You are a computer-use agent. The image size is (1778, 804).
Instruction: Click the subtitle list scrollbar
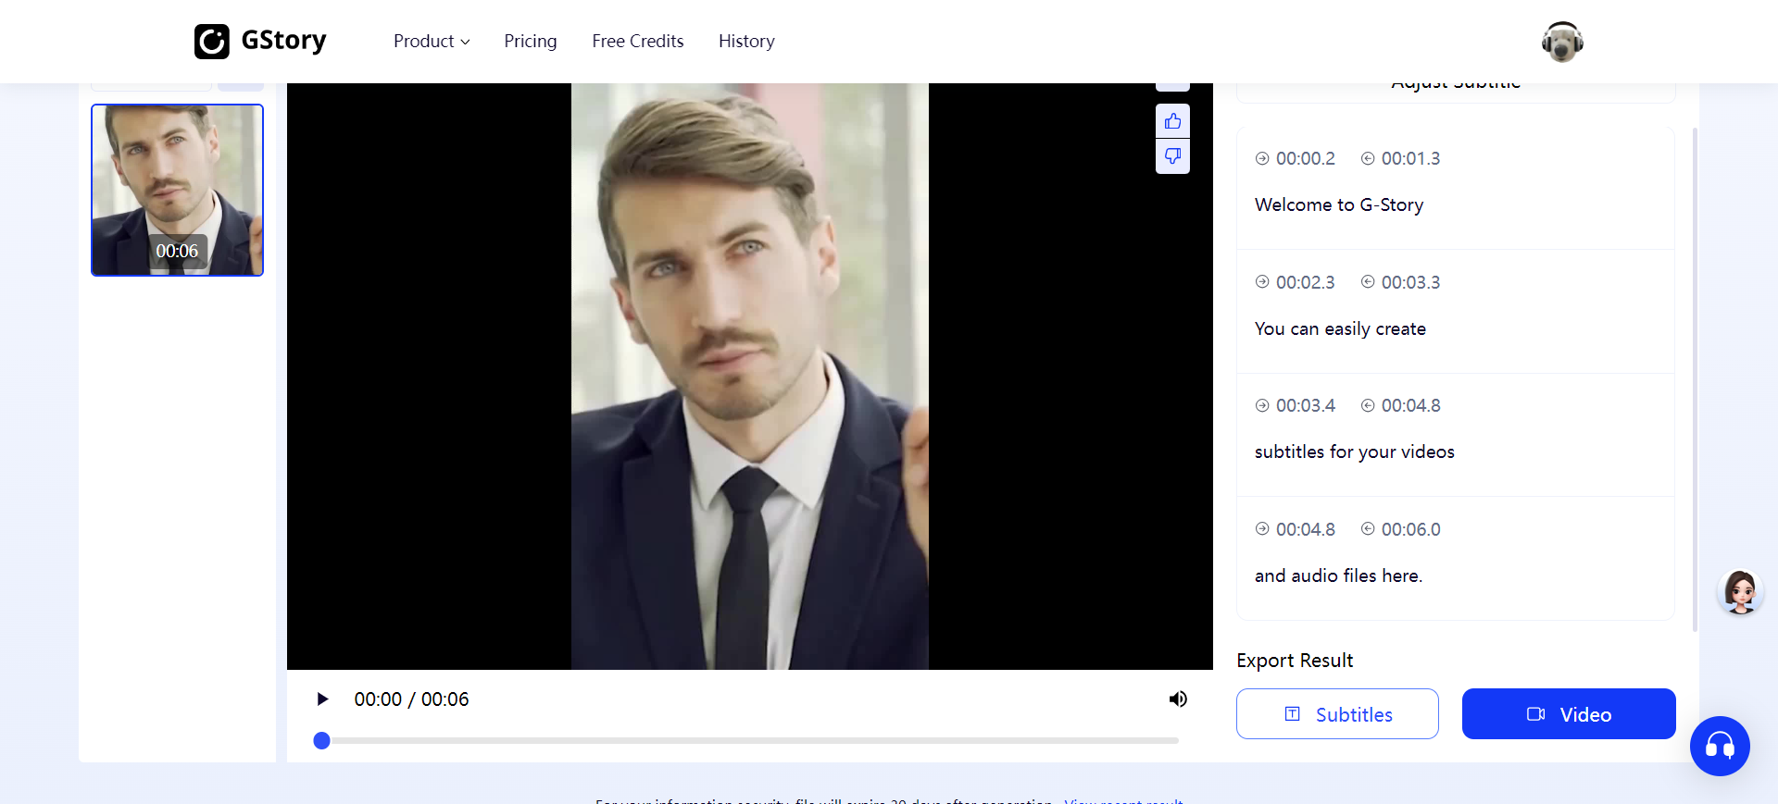click(1695, 379)
